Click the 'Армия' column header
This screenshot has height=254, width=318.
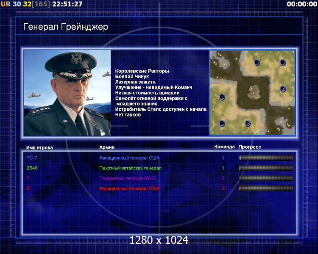pyautogui.click(x=107, y=147)
